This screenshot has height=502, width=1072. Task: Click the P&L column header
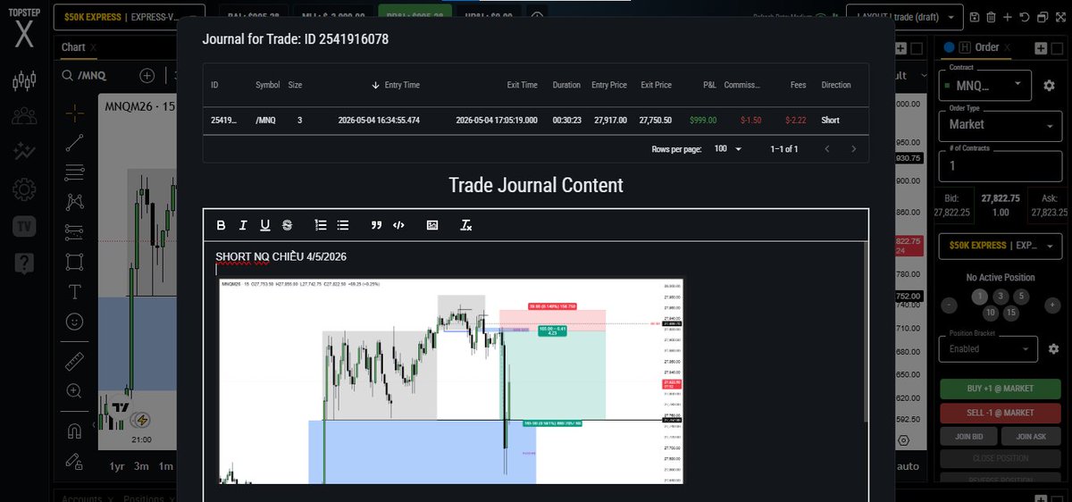point(709,85)
